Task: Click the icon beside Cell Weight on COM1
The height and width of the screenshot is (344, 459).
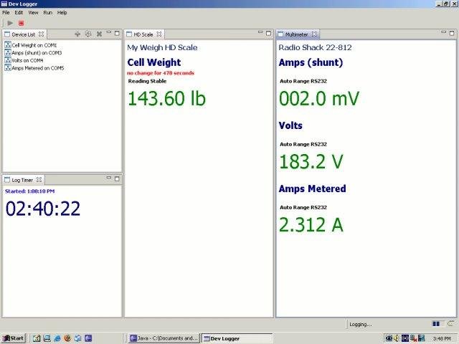Action: coord(8,45)
